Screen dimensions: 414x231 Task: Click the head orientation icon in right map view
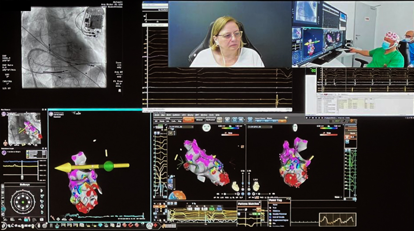pos(295,128)
